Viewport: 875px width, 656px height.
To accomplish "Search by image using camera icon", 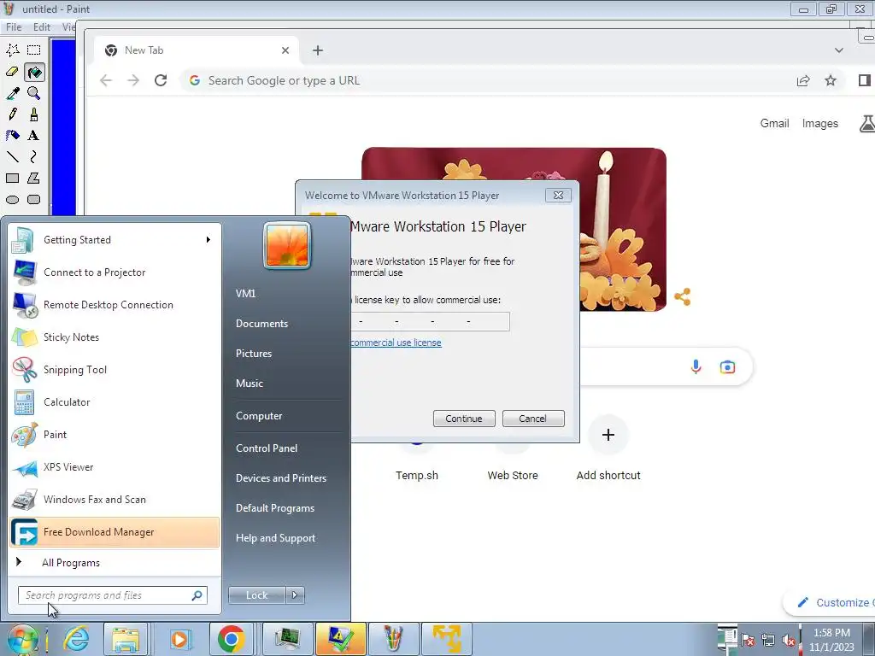I will (727, 366).
